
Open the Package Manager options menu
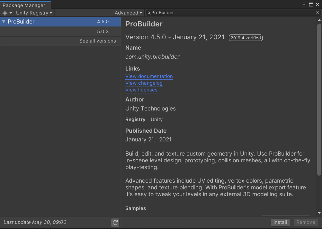[x=304, y=5]
